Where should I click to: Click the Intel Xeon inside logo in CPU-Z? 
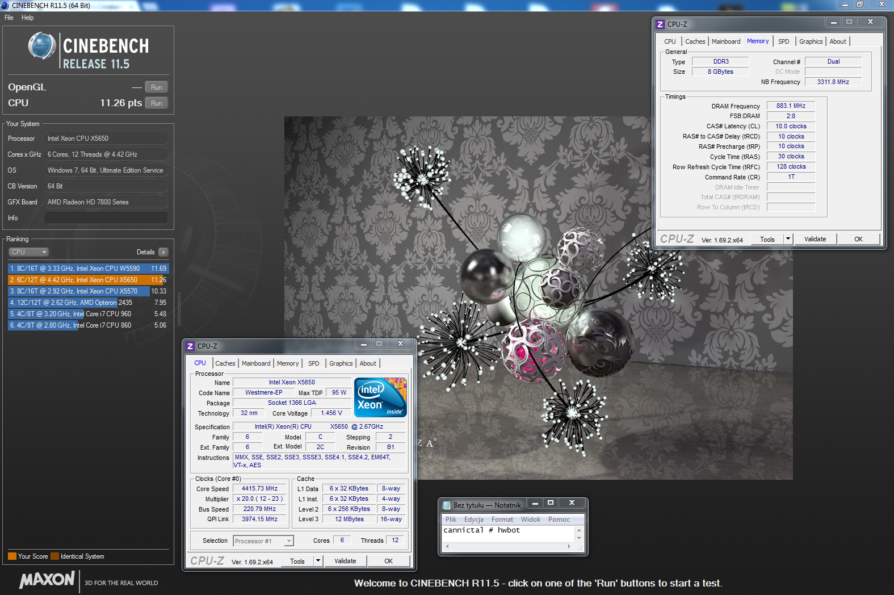(x=380, y=397)
